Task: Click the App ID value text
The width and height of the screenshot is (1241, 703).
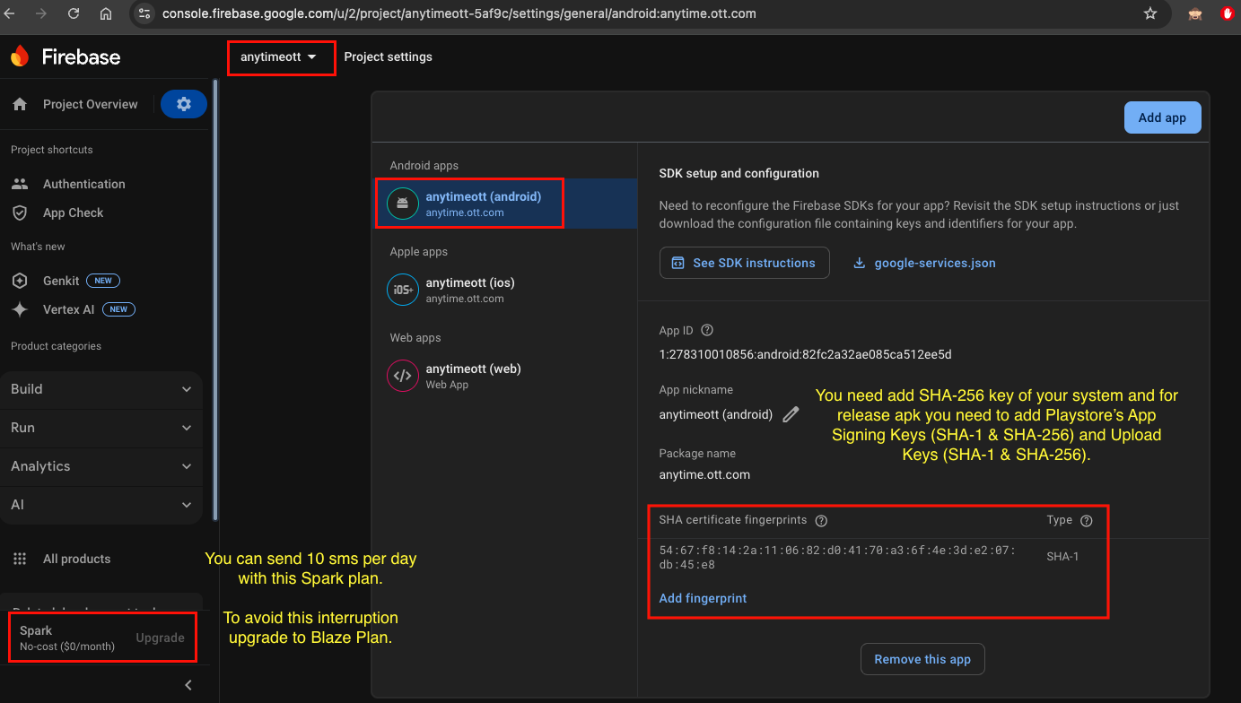Action: coord(805,354)
